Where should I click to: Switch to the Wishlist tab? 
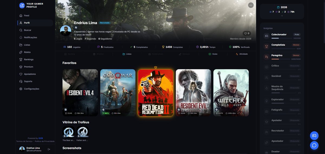(98, 54)
